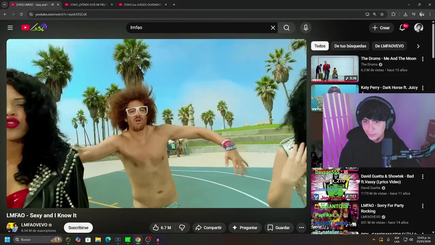Reload the page

point(21,14)
